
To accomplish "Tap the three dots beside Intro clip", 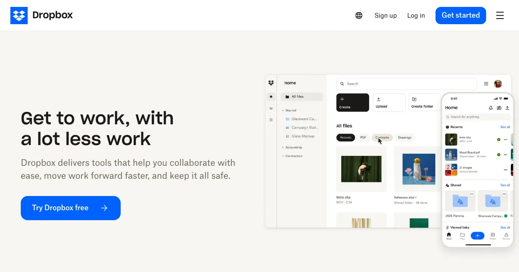I will click(x=505, y=139).
